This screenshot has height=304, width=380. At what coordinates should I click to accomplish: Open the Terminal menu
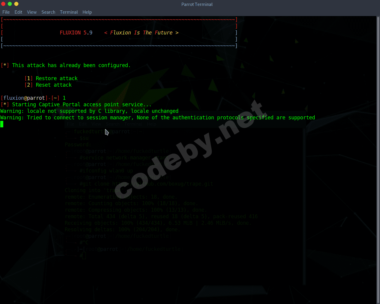point(69,12)
